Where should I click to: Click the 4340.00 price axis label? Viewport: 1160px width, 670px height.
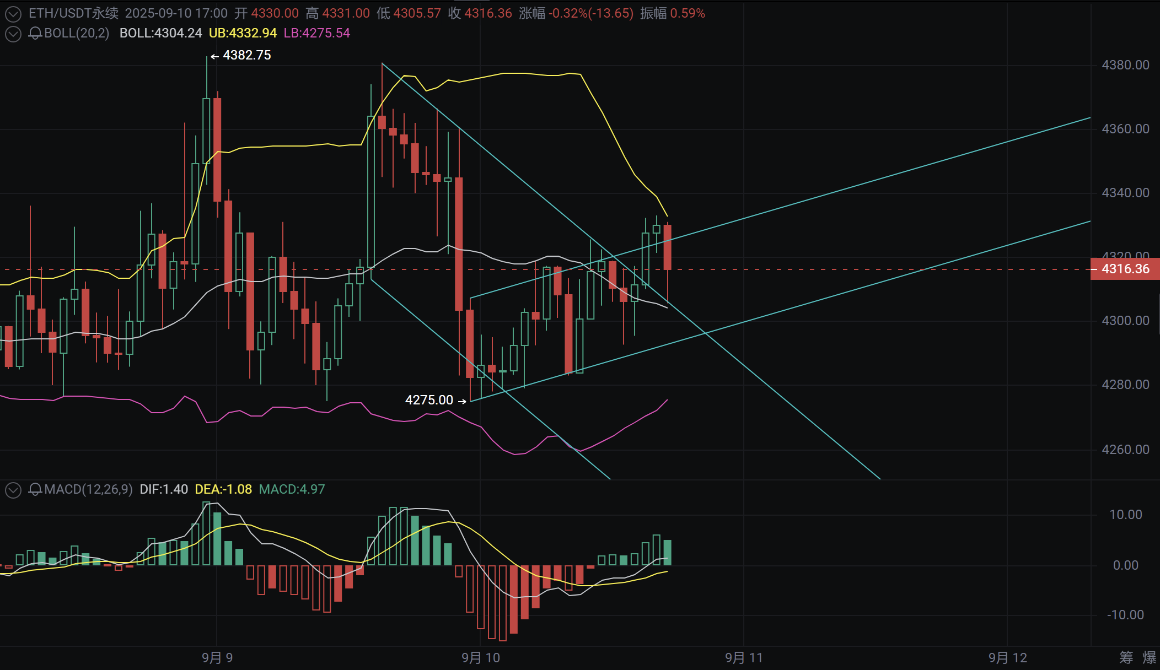(1125, 193)
